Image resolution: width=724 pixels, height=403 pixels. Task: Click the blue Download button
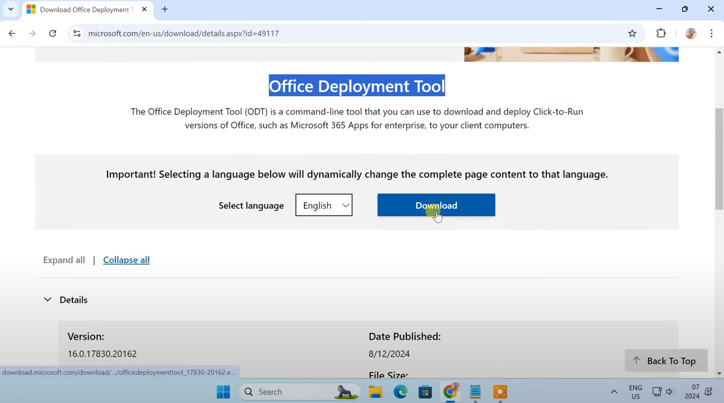tap(436, 205)
